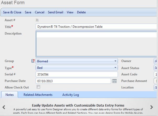Click the Save toolbar button
The image size is (158, 116).
pyautogui.click(x=28, y=12)
